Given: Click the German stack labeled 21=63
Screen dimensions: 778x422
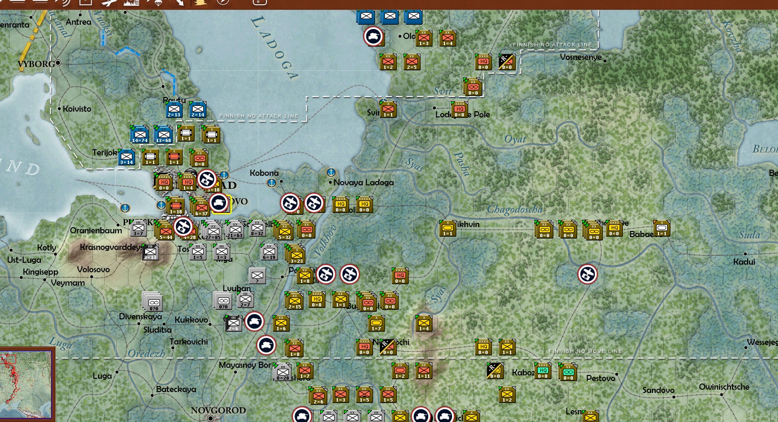Looking at the screenshot, I should click(x=235, y=230).
